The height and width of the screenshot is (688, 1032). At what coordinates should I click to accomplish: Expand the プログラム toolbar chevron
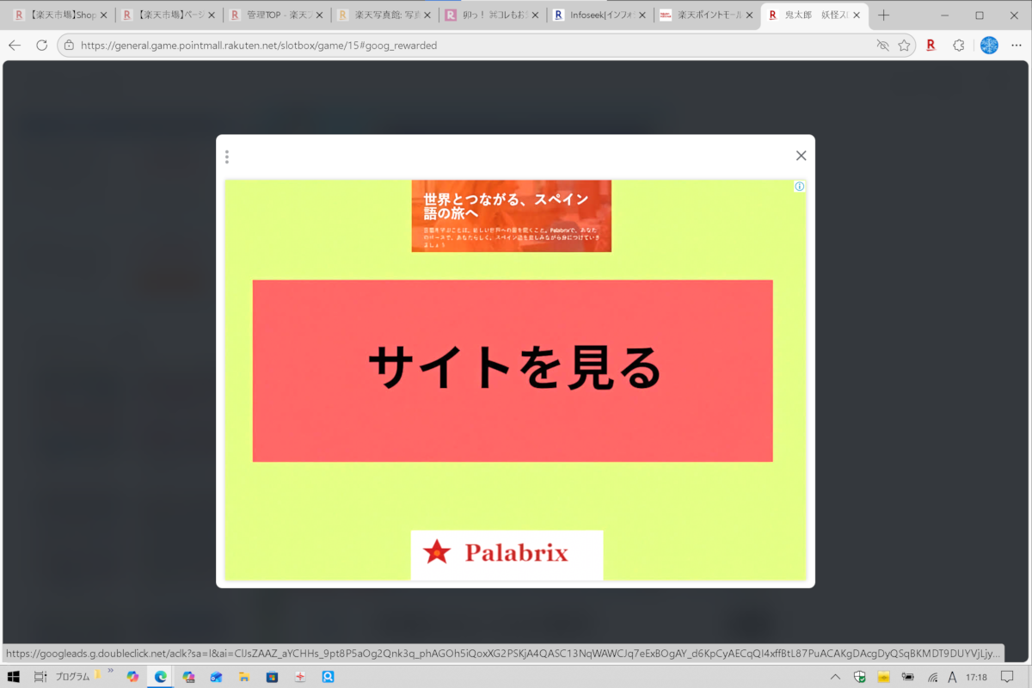click(x=110, y=671)
